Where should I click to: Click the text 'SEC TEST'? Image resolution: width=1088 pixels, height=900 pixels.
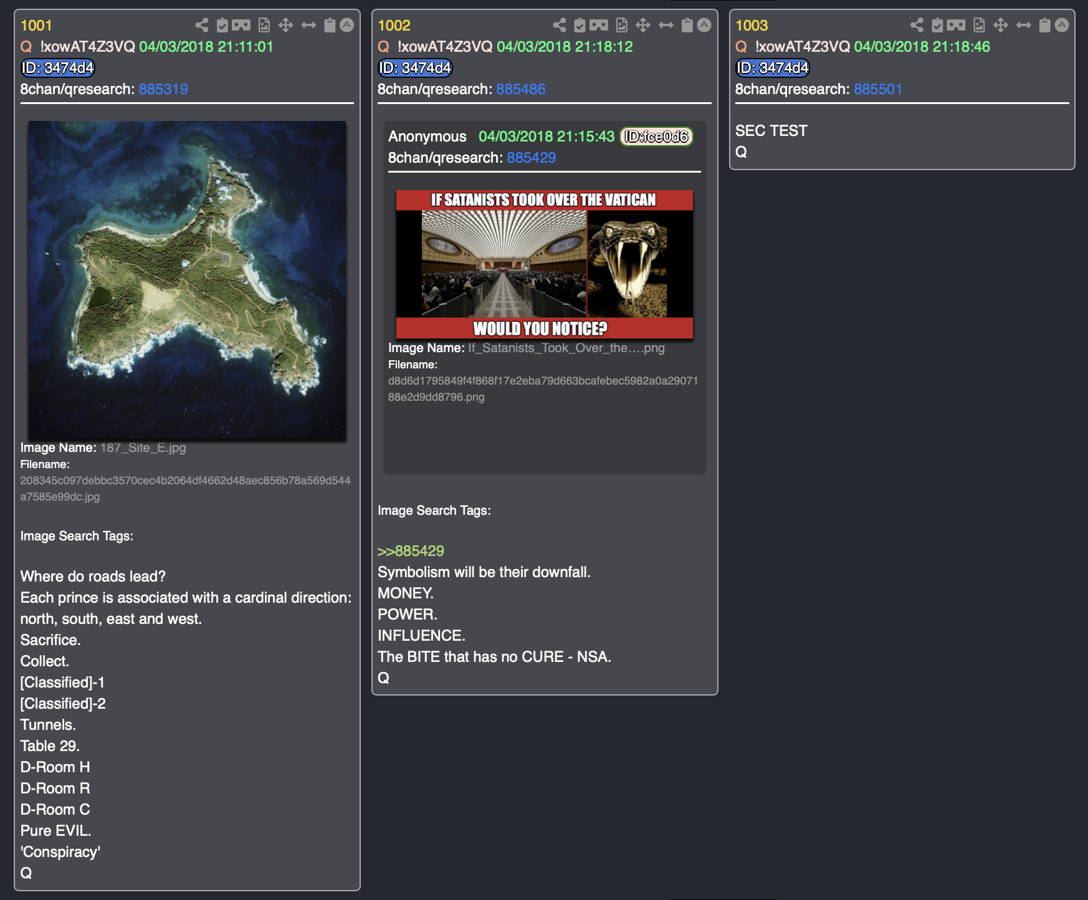[771, 131]
